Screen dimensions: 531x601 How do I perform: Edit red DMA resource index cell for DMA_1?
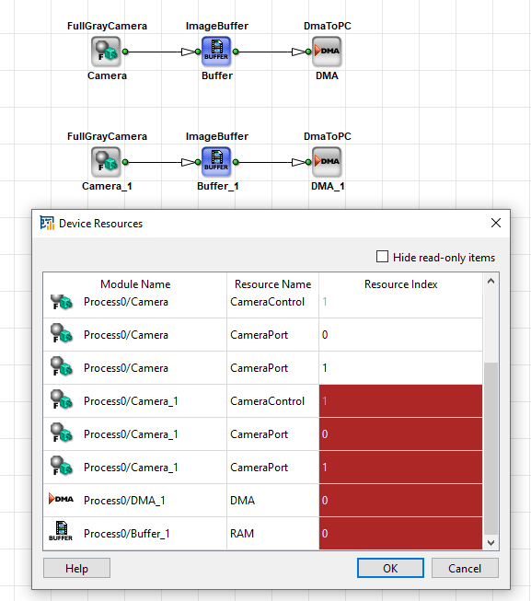(400, 500)
